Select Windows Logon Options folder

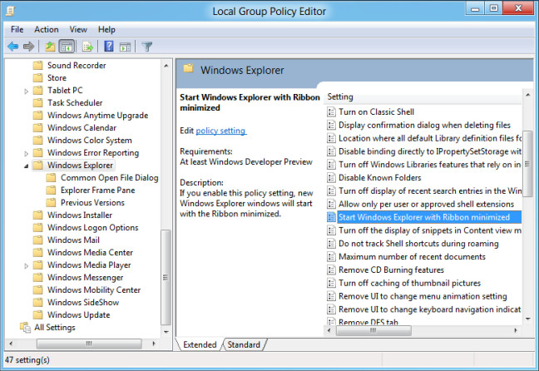93,228
